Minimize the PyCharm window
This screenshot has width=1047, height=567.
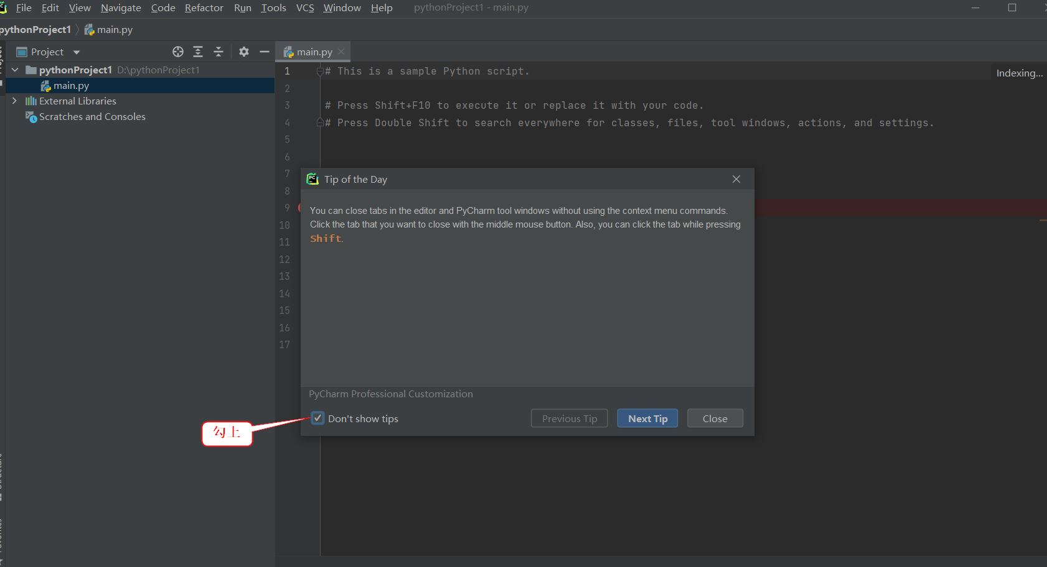(x=975, y=7)
